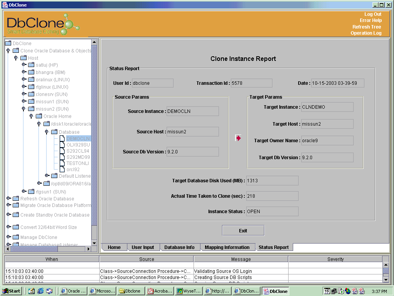394x296 pixels.
Task: Click the tree panel scroll-right arrow
Action: pos(88,249)
